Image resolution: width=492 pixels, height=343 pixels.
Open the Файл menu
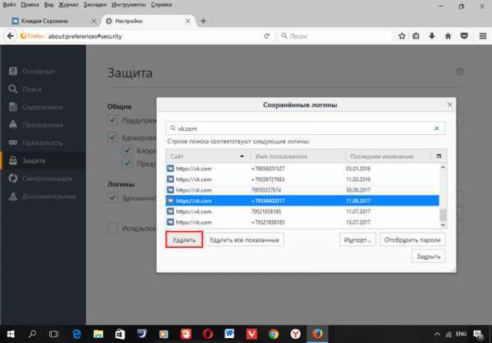9,5
